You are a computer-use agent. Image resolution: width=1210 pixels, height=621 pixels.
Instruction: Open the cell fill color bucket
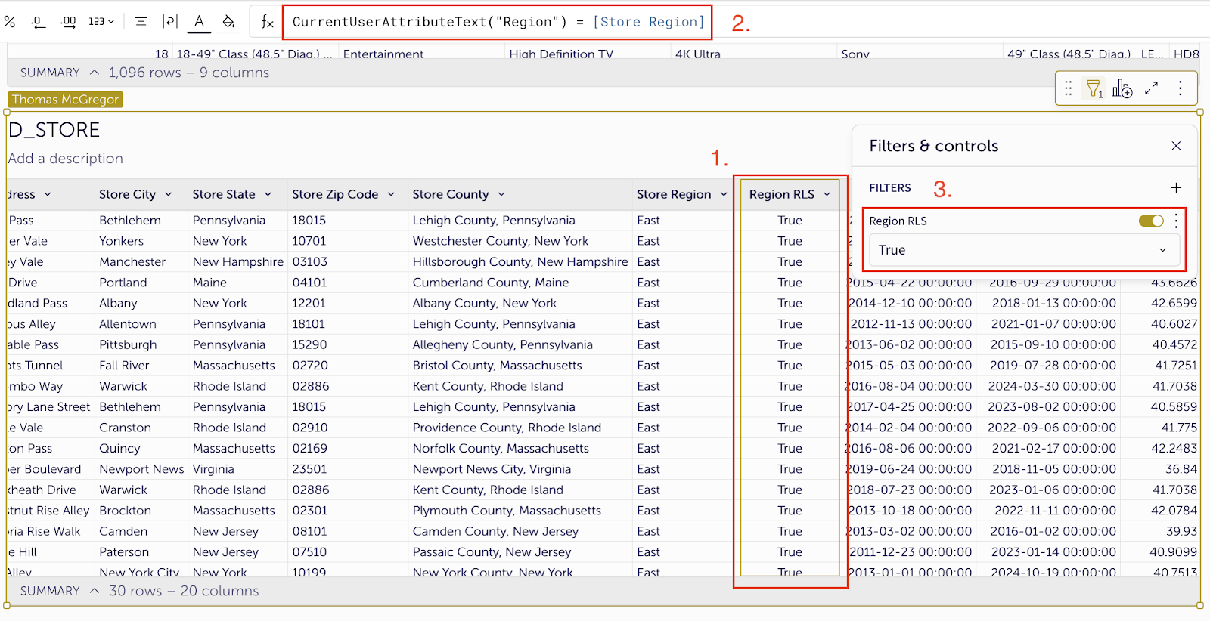[228, 22]
